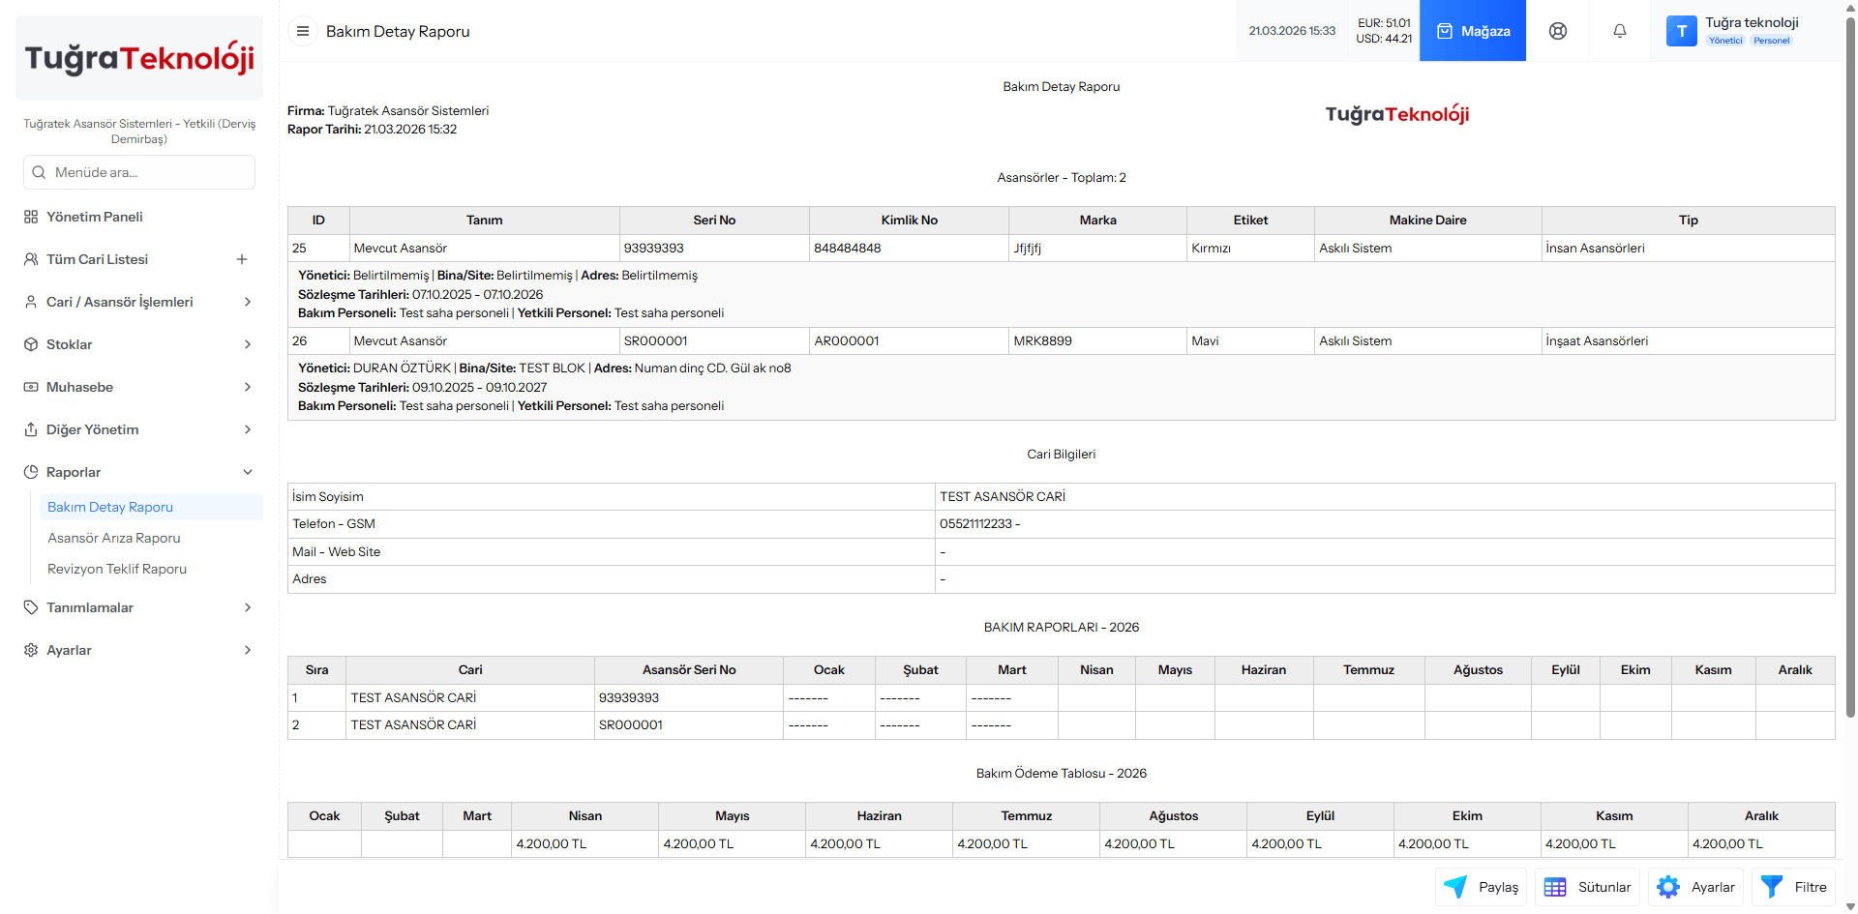Click the page vertical scrollbar
The height and width of the screenshot is (914, 1858).
[1850, 387]
